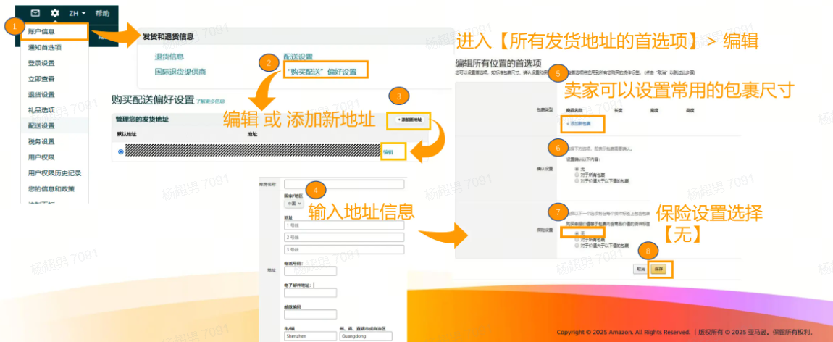This screenshot has width=833, height=342.
Task: Open the 配送设置 link under shipping info
Action: tap(298, 57)
